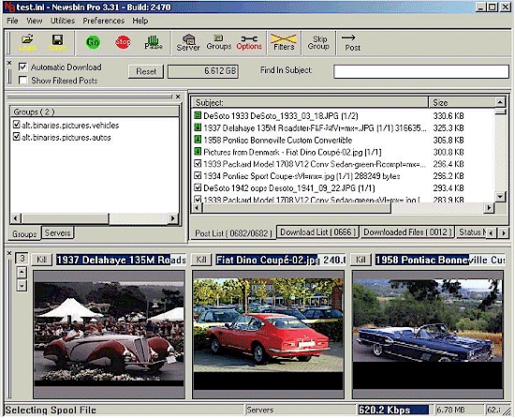515x418 pixels.
Task: Uncheck the alt.binaries.pictures.autos group
Action: click(17, 137)
